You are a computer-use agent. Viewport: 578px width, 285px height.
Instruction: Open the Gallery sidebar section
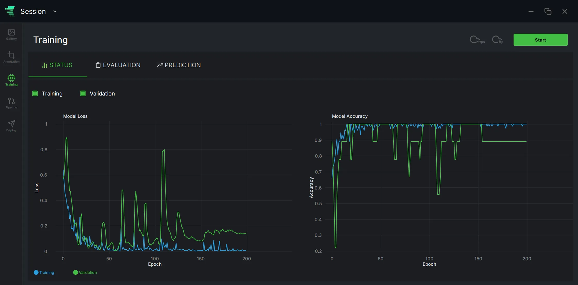[x=11, y=35]
